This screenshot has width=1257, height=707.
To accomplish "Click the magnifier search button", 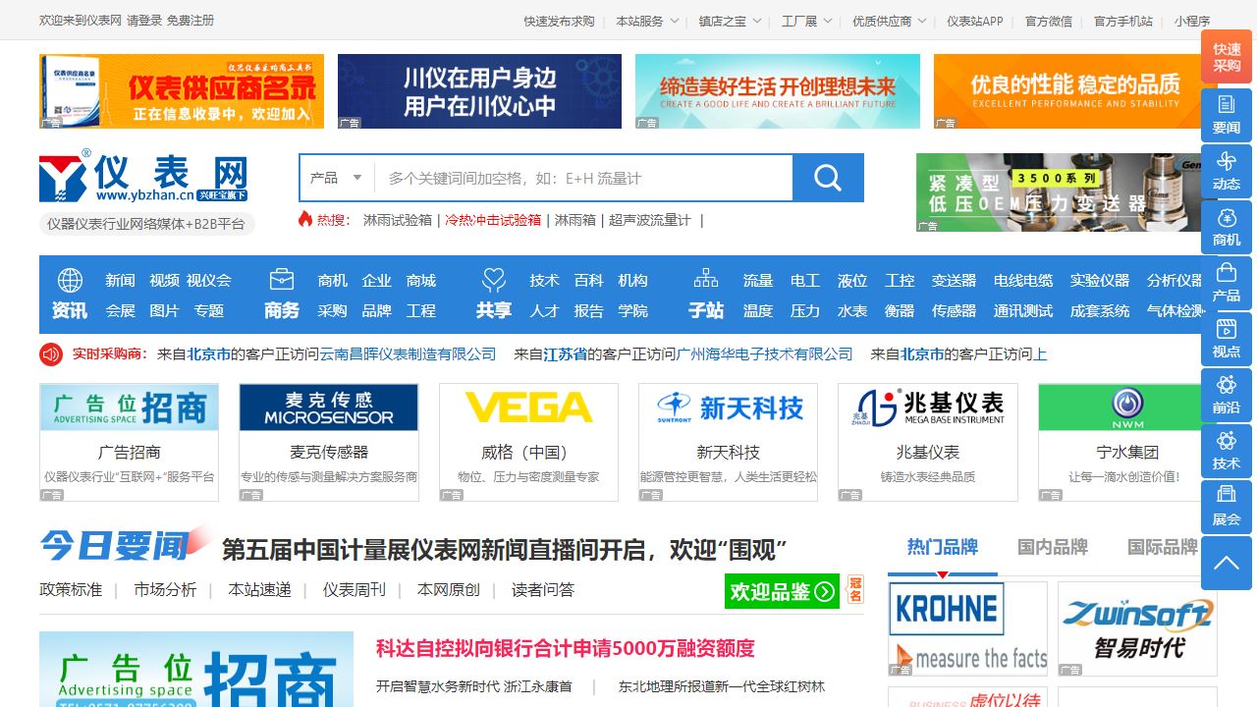I will [x=828, y=178].
